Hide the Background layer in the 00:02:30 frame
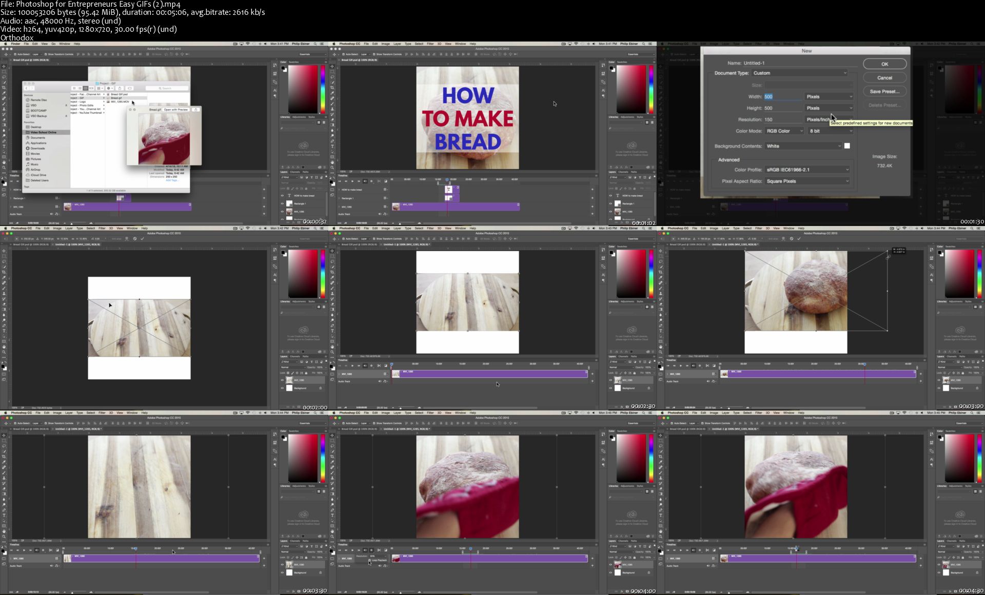 point(610,388)
